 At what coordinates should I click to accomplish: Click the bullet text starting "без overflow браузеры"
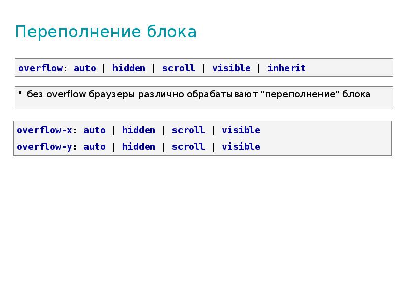pyautogui.click(x=198, y=94)
